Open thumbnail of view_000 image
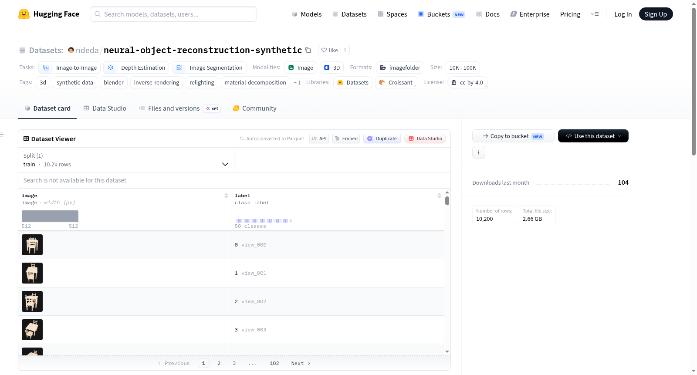 coord(32,245)
